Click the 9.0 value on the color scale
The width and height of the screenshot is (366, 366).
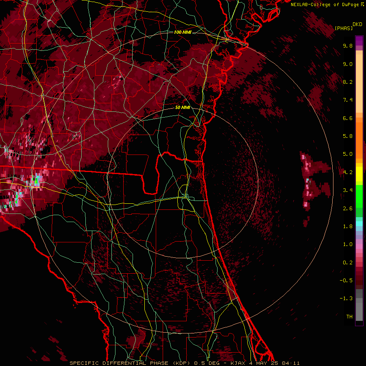tap(348, 64)
